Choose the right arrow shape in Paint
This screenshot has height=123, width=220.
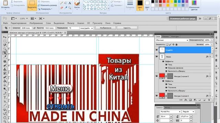tap(98, 5)
